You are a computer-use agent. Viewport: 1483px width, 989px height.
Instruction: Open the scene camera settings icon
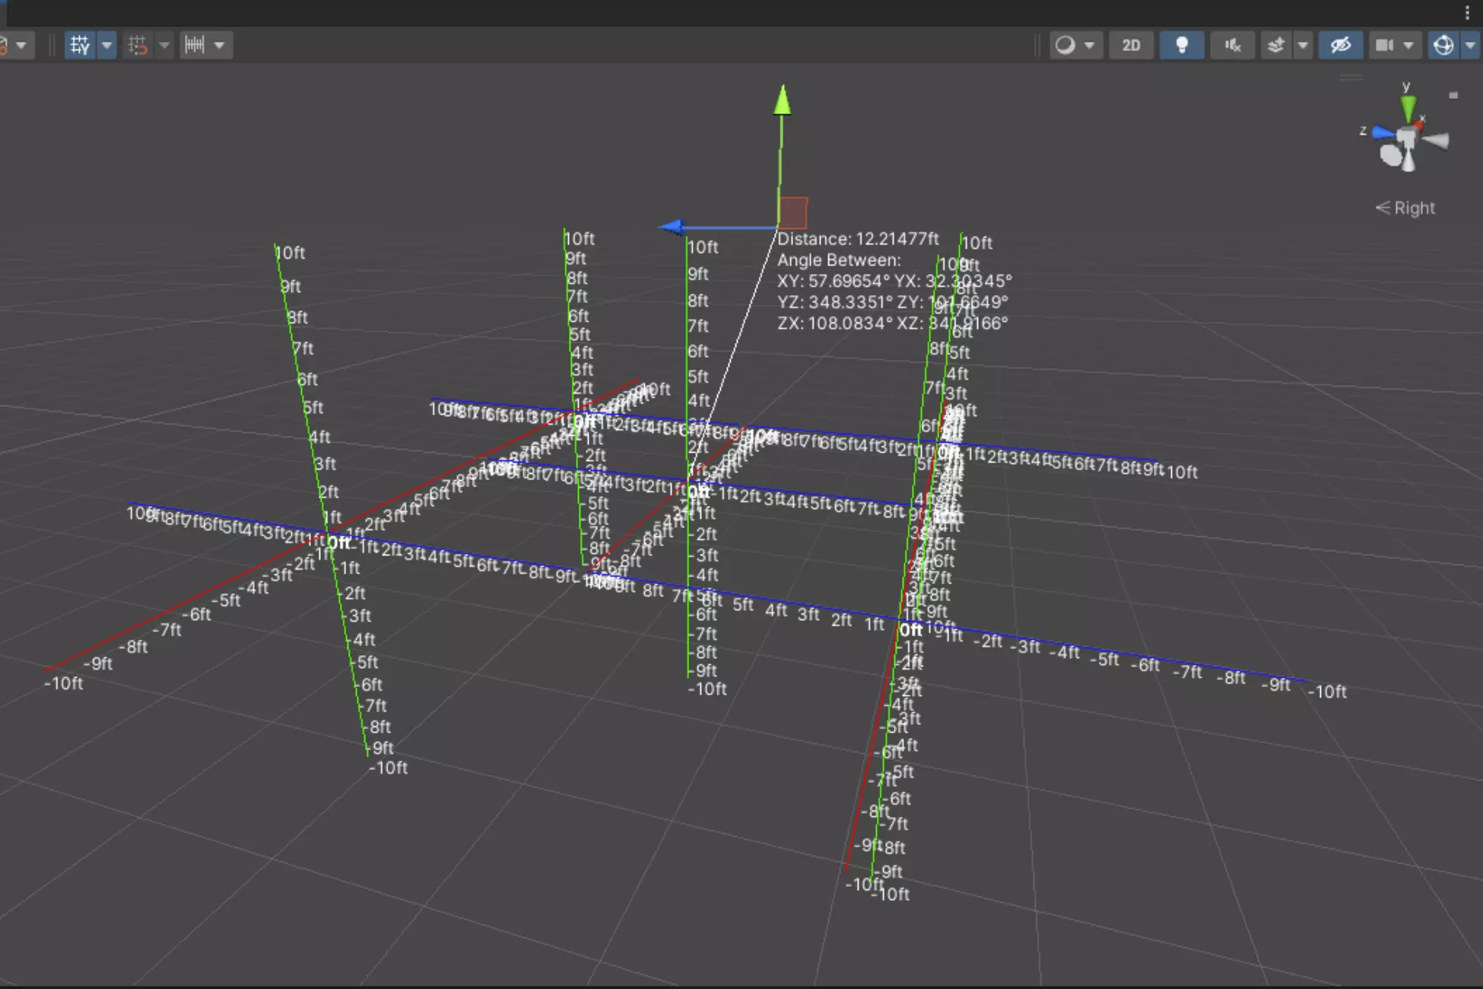tap(1384, 45)
